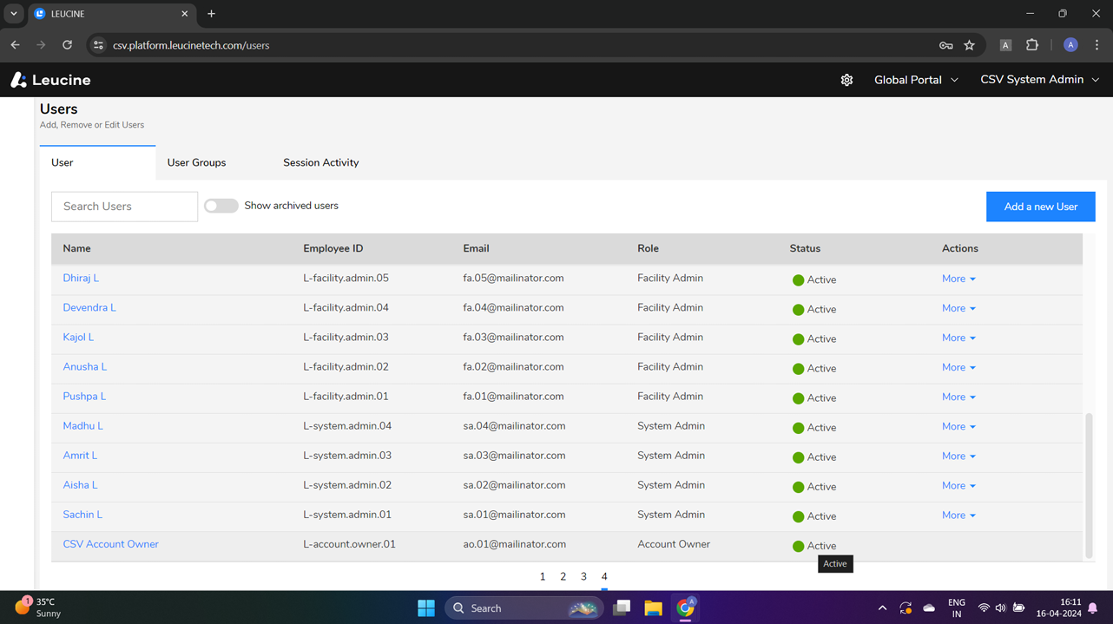Toggle Show archived users switch
1113x624 pixels.
(221, 206)
